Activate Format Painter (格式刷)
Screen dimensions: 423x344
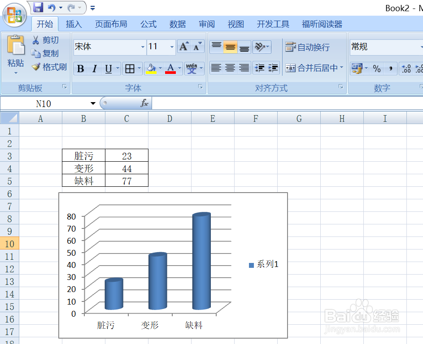49,67
